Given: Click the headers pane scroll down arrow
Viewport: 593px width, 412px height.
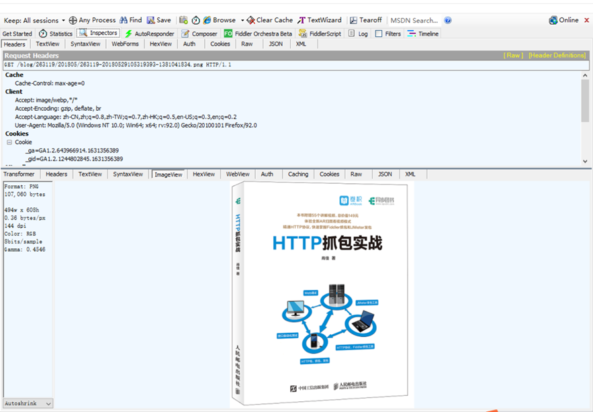Looking at the screenshot, I should point(585,162).
